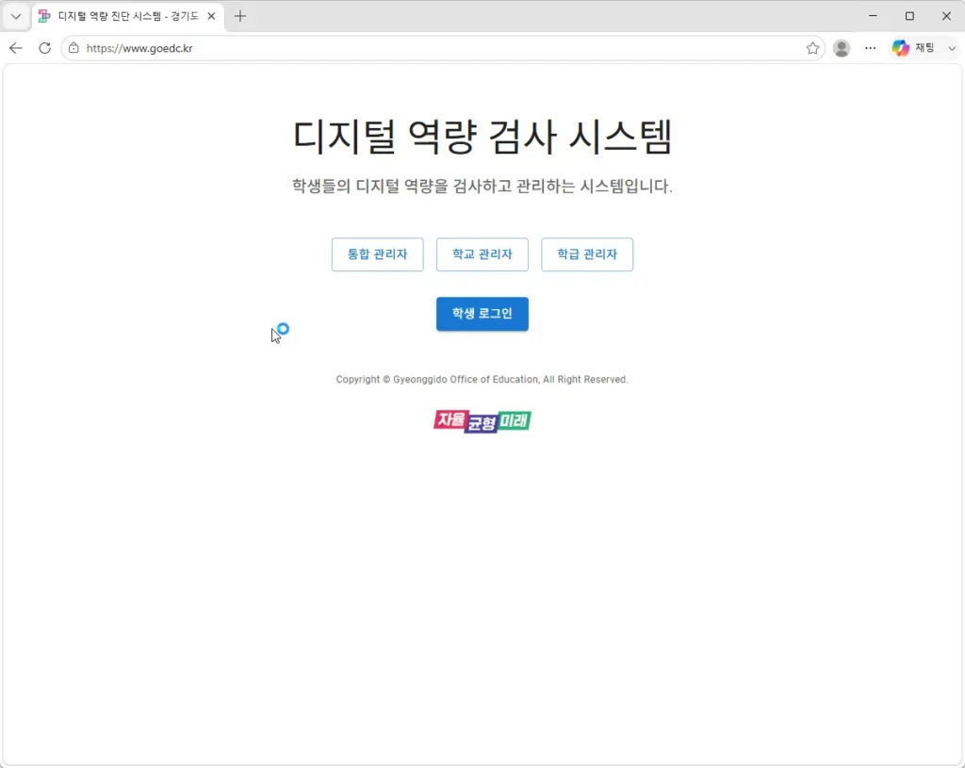Image resolution: width=965 pixels, height=768 pixels.
Task: View site info lock icon
Action: pos(74,48)
